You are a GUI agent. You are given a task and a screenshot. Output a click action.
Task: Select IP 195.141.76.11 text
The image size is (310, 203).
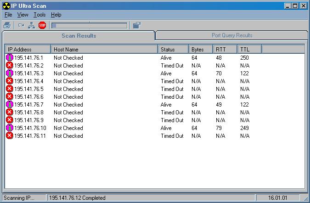coord(30,136)
